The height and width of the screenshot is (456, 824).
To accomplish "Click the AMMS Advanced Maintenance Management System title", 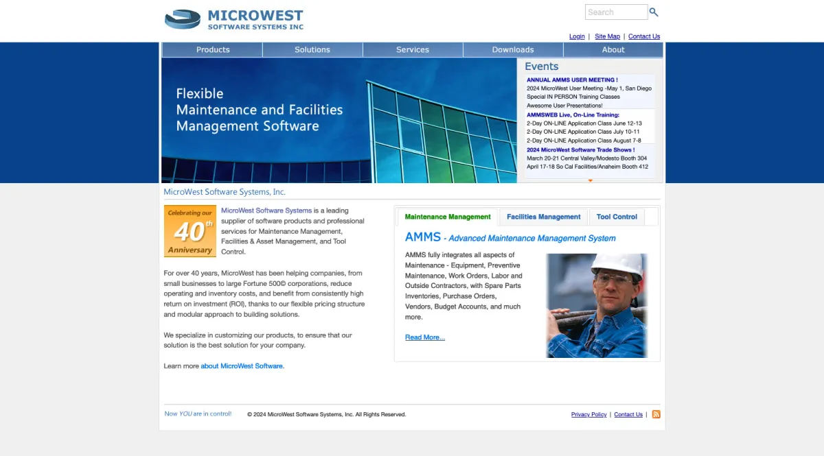I will (510, 237).
